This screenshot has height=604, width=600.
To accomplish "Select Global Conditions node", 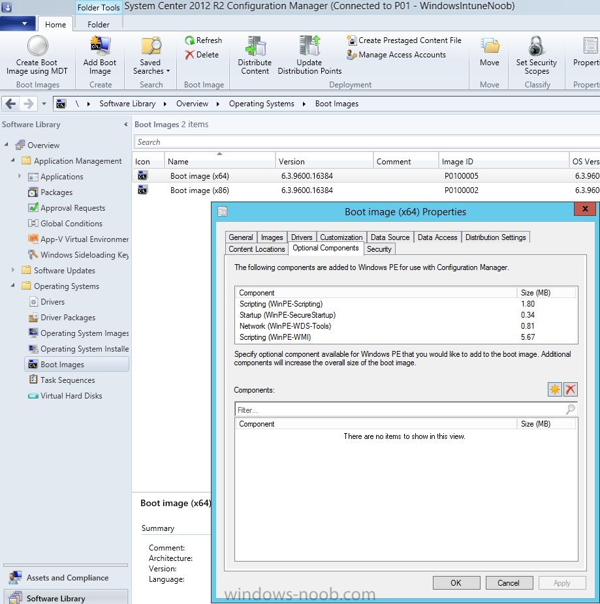I will tap(71, 224).
